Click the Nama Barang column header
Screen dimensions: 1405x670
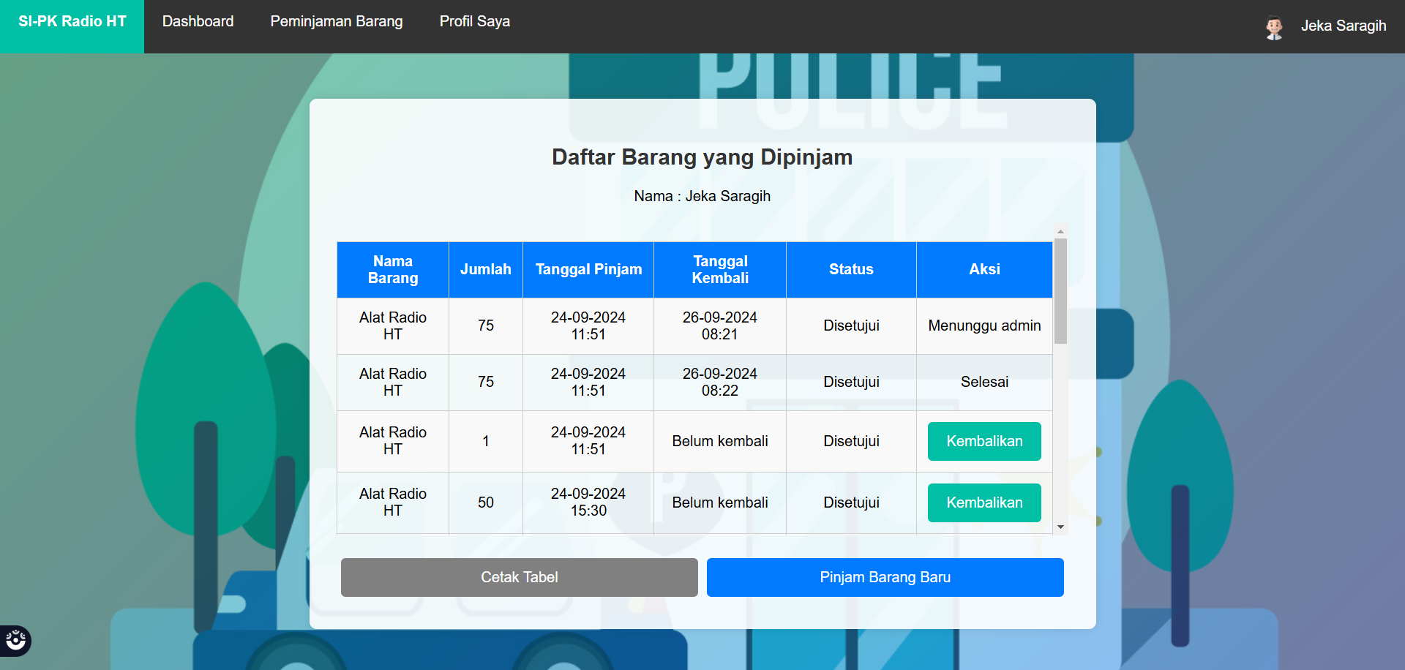(x=393, y=270)
